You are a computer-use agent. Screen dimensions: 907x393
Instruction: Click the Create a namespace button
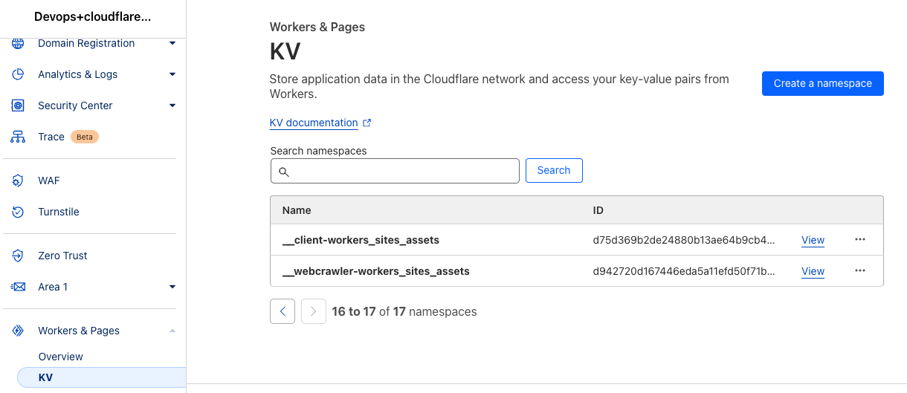pyautogui.click(x=822, y=84)
